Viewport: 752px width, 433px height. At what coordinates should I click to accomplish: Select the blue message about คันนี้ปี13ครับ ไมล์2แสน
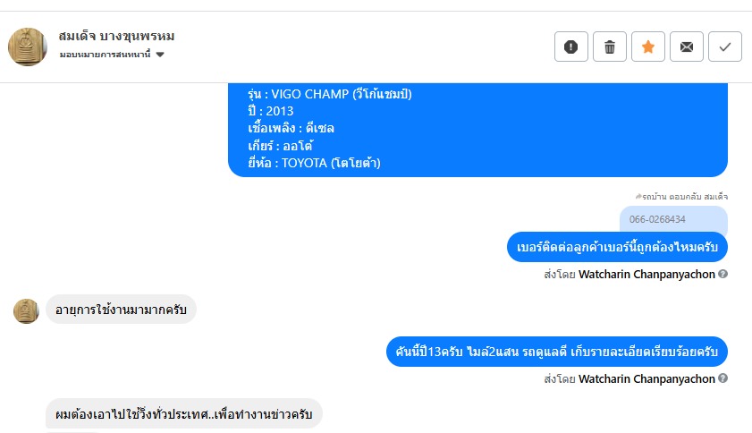click(557, 352)
